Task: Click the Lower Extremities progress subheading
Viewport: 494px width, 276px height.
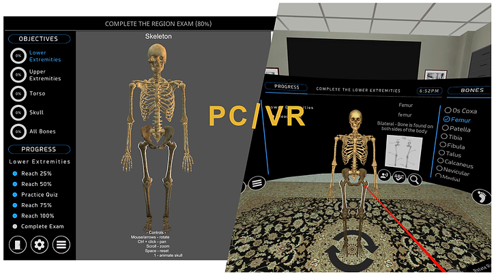Action: 40,162
